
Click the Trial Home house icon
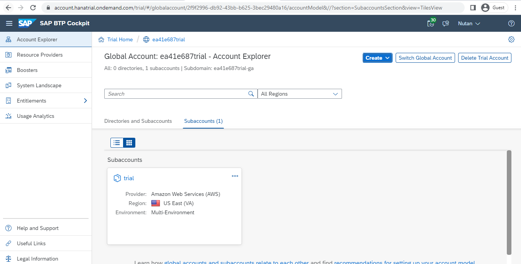point(101,39)
